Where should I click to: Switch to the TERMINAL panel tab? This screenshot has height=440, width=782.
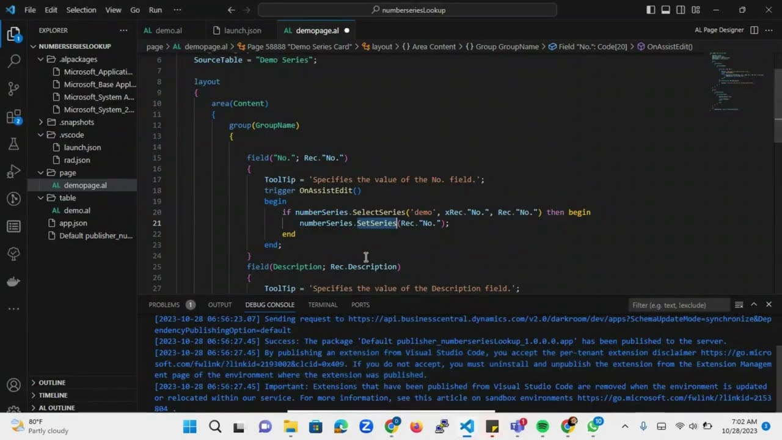323,304
